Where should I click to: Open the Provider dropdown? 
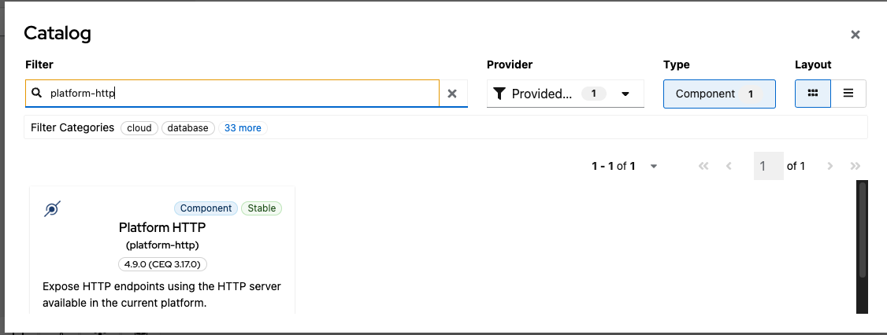point(625,94)
